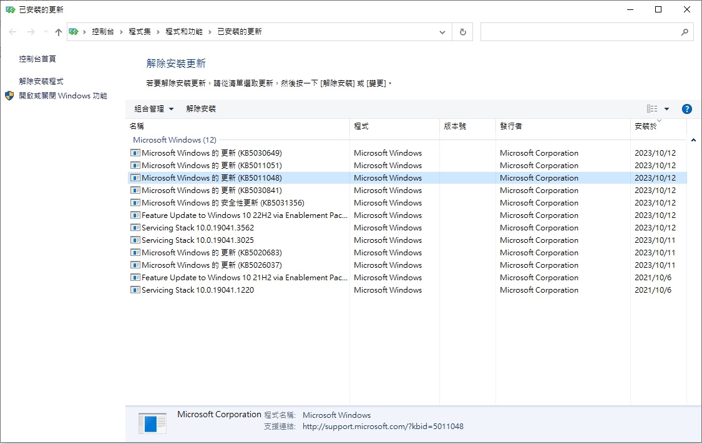Open address bar history dropdown
The width and height of the screenshot is (702, 444).
point(442,32)
